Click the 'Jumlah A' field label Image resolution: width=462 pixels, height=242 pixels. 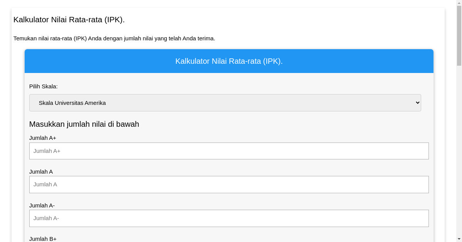click(x=41, y=172)
